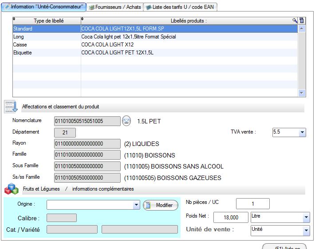Open the Nomenclature lookup browse icon

(x=127, y=121)
